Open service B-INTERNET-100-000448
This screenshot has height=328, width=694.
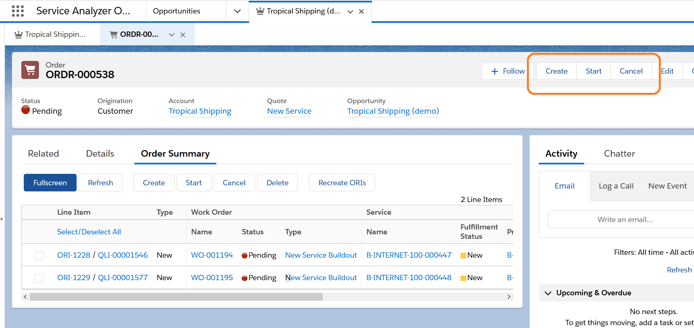[409, 278]
